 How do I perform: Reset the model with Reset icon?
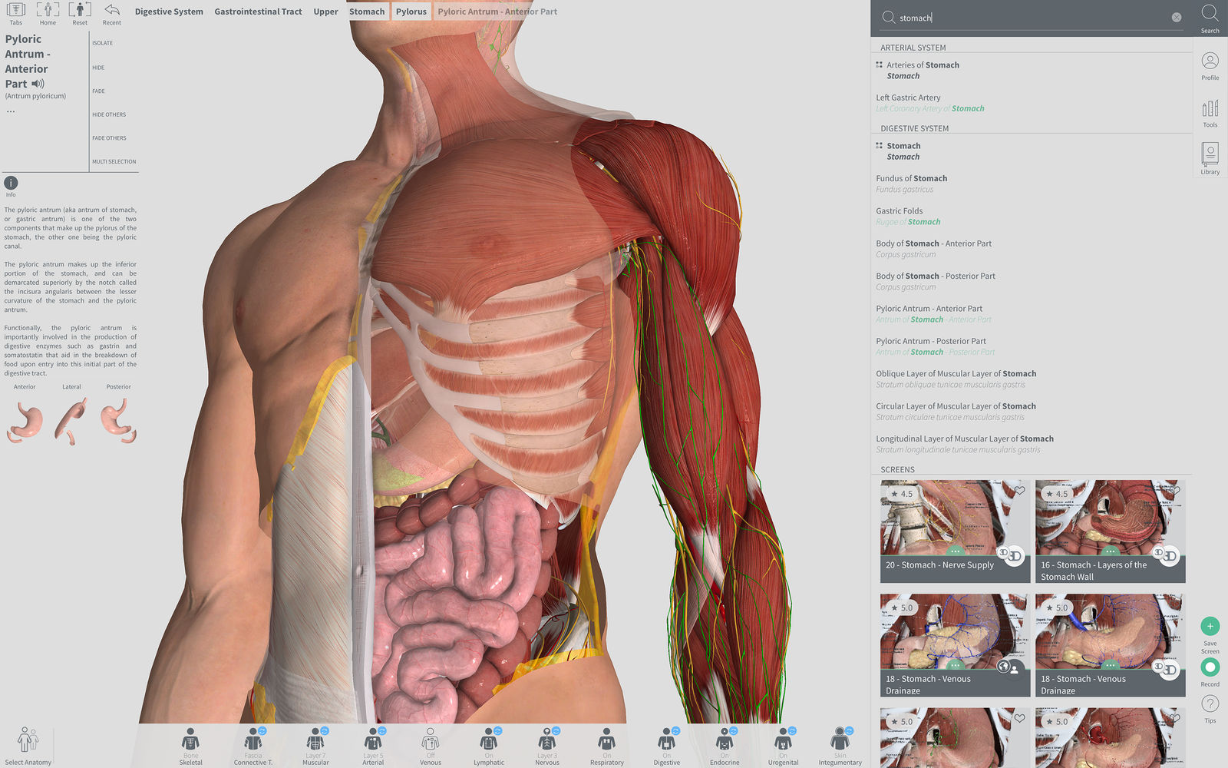point(80,12)
